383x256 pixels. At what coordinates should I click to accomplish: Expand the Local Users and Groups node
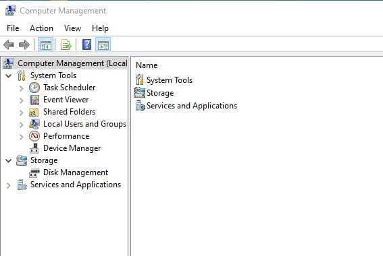click(x=21, y=125)
